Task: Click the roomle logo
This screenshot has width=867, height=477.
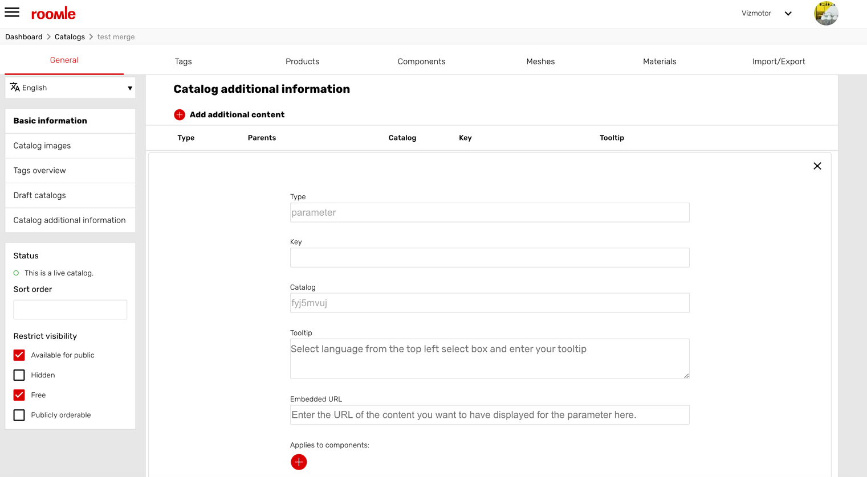Action: pos(53,14)
